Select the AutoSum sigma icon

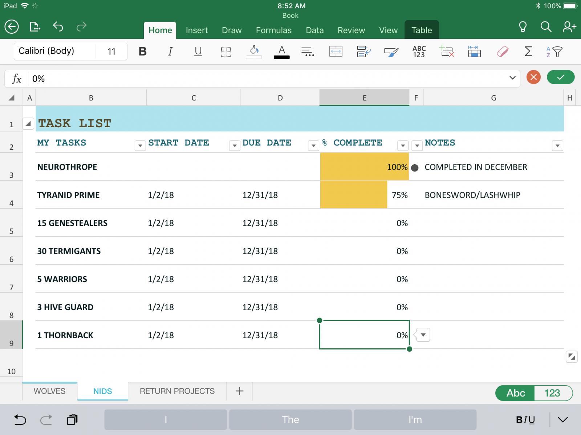coord(528,51)
